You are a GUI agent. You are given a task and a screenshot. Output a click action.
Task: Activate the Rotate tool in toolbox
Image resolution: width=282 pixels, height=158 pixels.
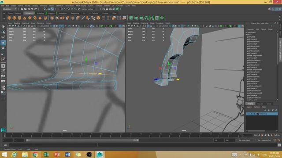coord(3,48)
